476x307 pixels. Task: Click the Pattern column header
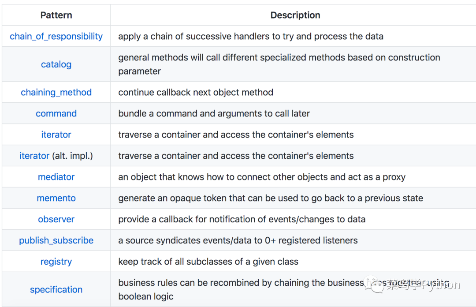pyautogui.click(x=56, y=15)
